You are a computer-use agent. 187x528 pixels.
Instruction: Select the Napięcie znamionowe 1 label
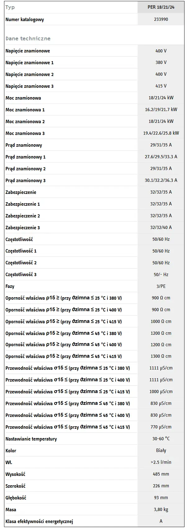30,63
